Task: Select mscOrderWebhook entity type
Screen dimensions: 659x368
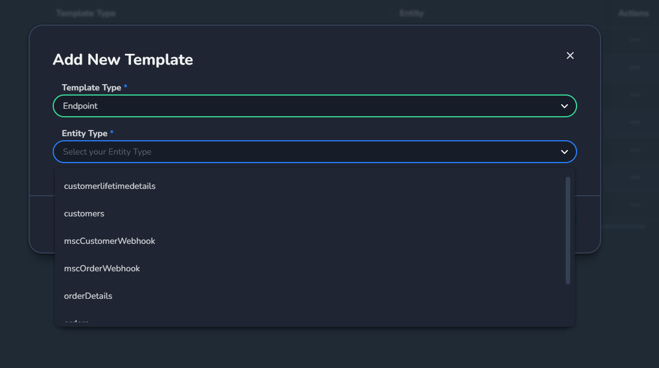Action: pyautogui.click(x=310, y=268)
